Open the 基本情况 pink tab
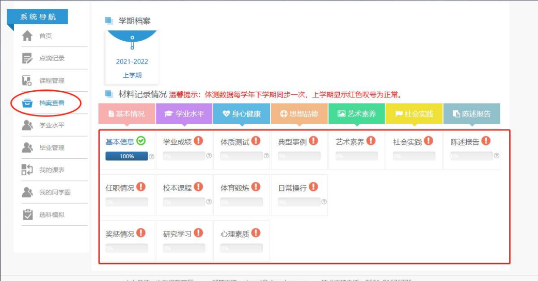538x281 pixels. [x=126, y=114]
